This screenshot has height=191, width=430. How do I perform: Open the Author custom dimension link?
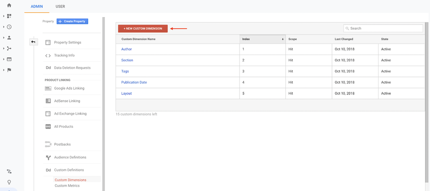126,49
